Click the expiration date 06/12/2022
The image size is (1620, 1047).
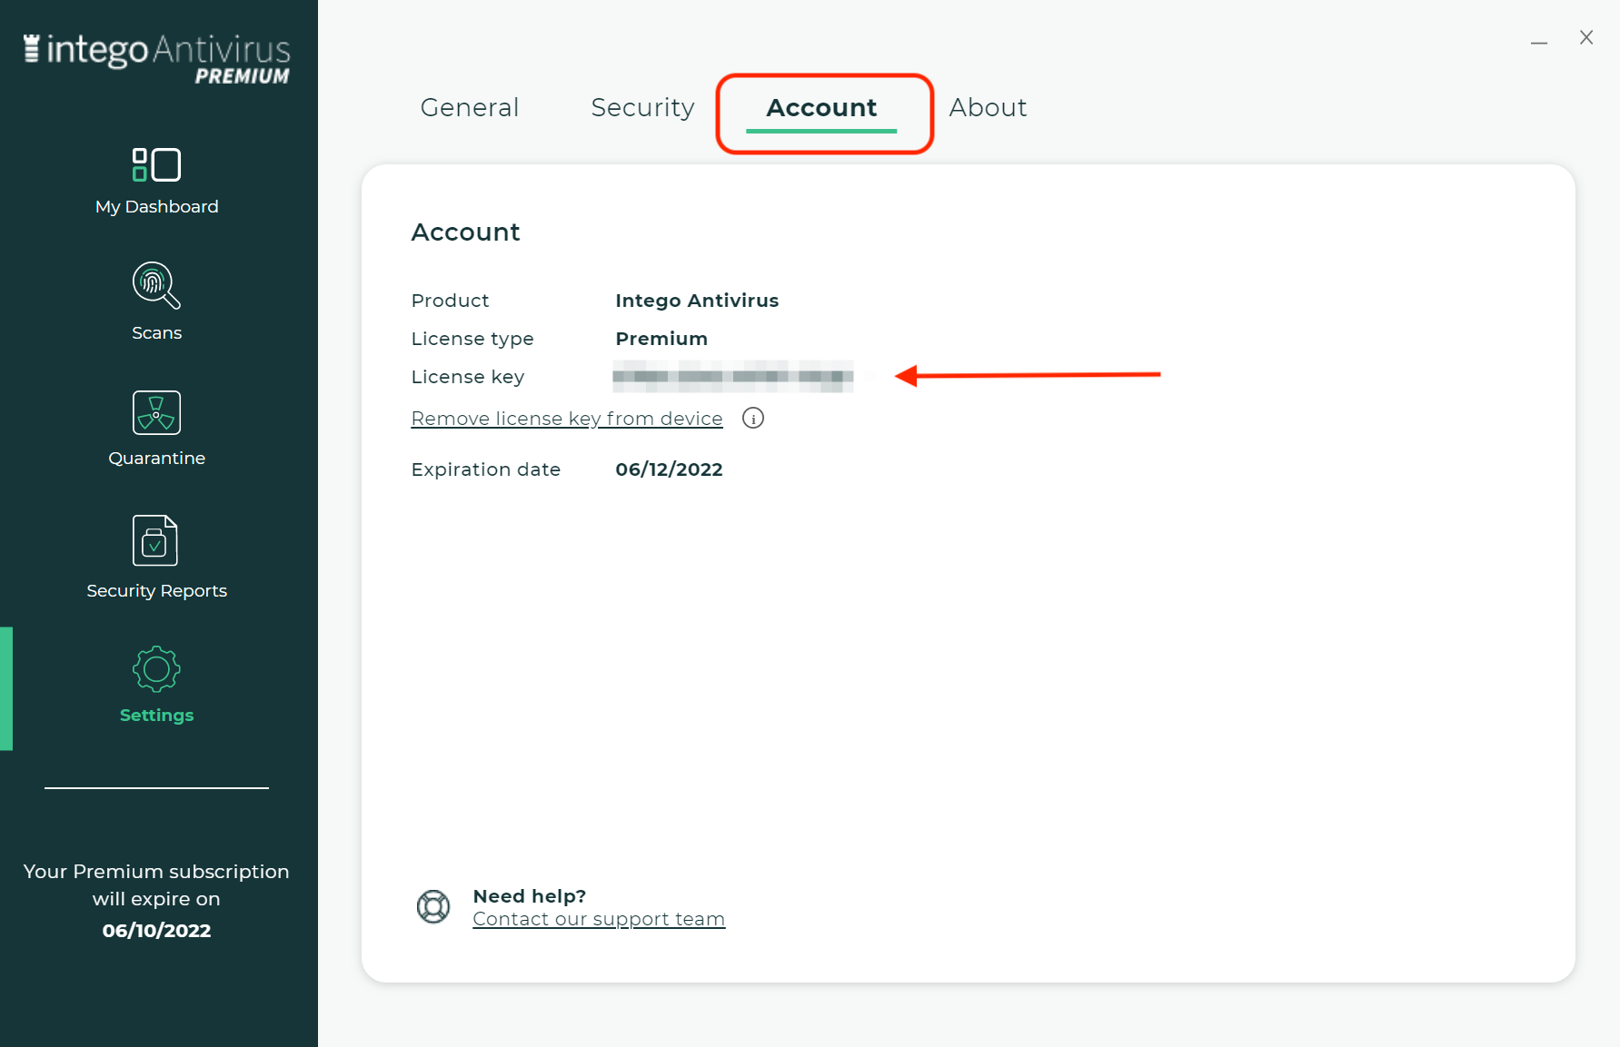tap(669, 469)
